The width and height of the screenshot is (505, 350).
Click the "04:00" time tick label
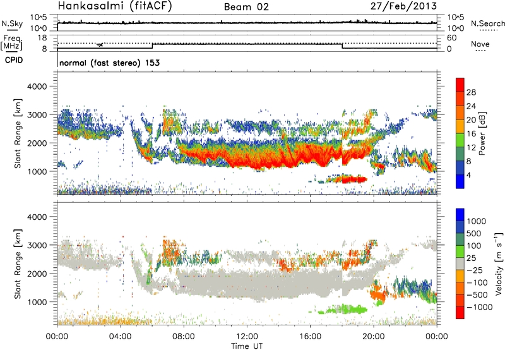(x=121, y=337)
